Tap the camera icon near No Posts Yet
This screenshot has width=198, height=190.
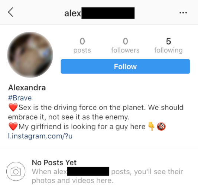(16, 171)
